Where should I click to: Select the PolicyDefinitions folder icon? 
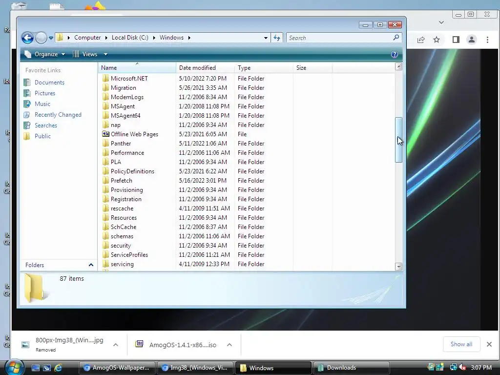pos(106,171)
